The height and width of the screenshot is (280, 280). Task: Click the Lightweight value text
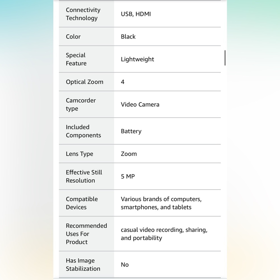coord(137,59)
